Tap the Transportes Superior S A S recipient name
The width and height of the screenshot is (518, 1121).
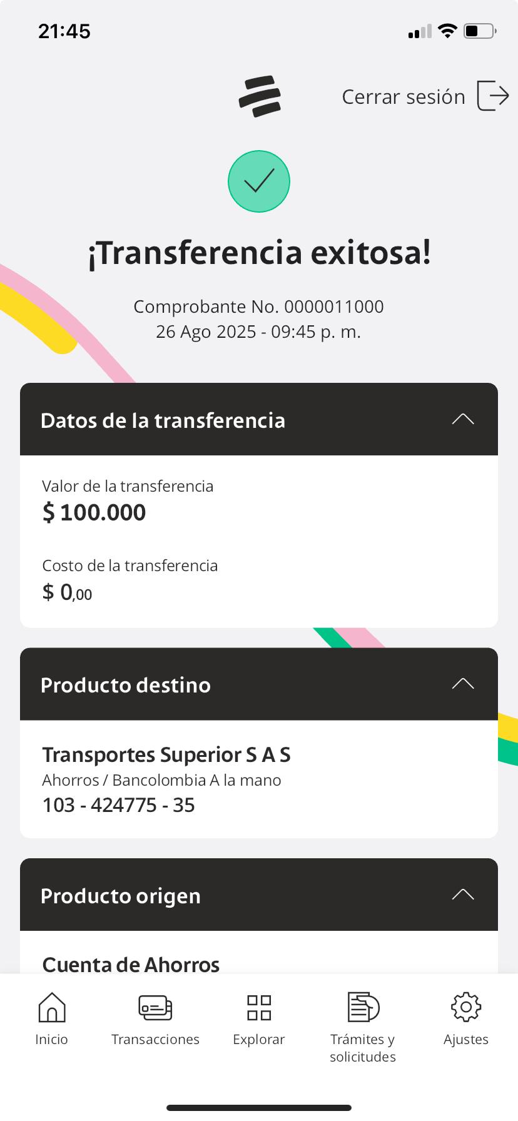tap(166, 755)
